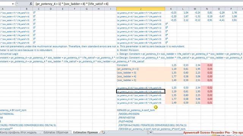Select the cell [soc_ladder = 4]
This screenshot has height=136, width=243.
140,76
